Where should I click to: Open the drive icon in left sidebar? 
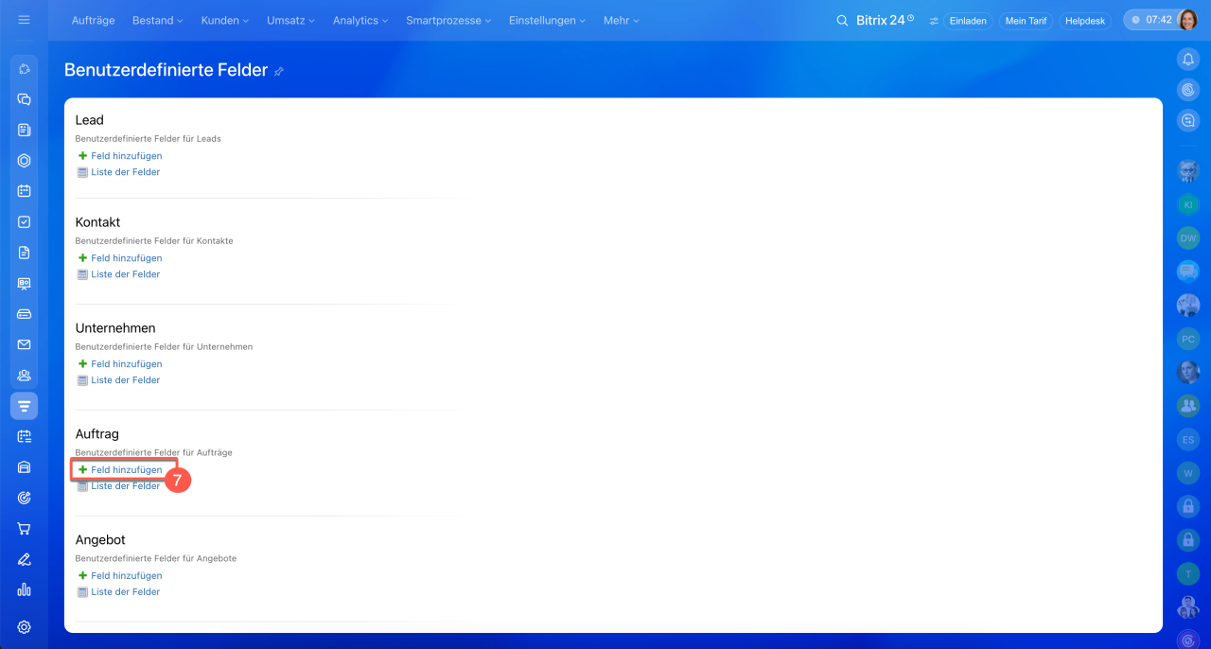[25, 314]
